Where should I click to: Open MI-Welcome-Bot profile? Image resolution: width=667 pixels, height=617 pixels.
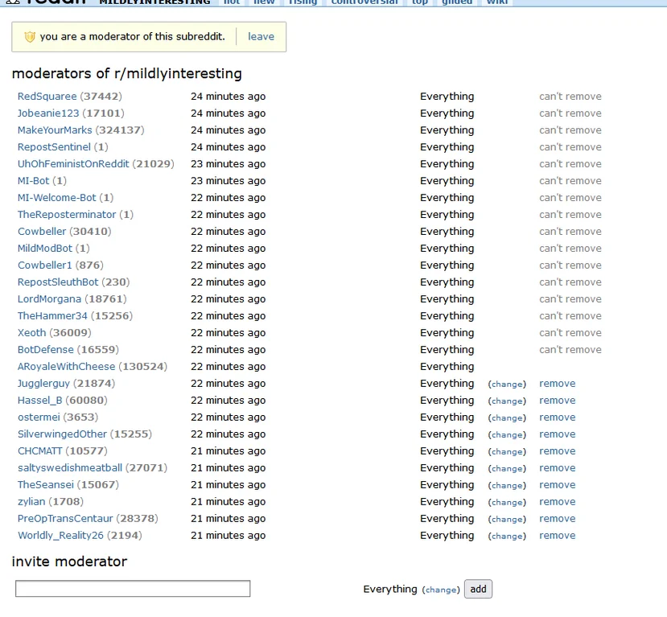[56, 198]
